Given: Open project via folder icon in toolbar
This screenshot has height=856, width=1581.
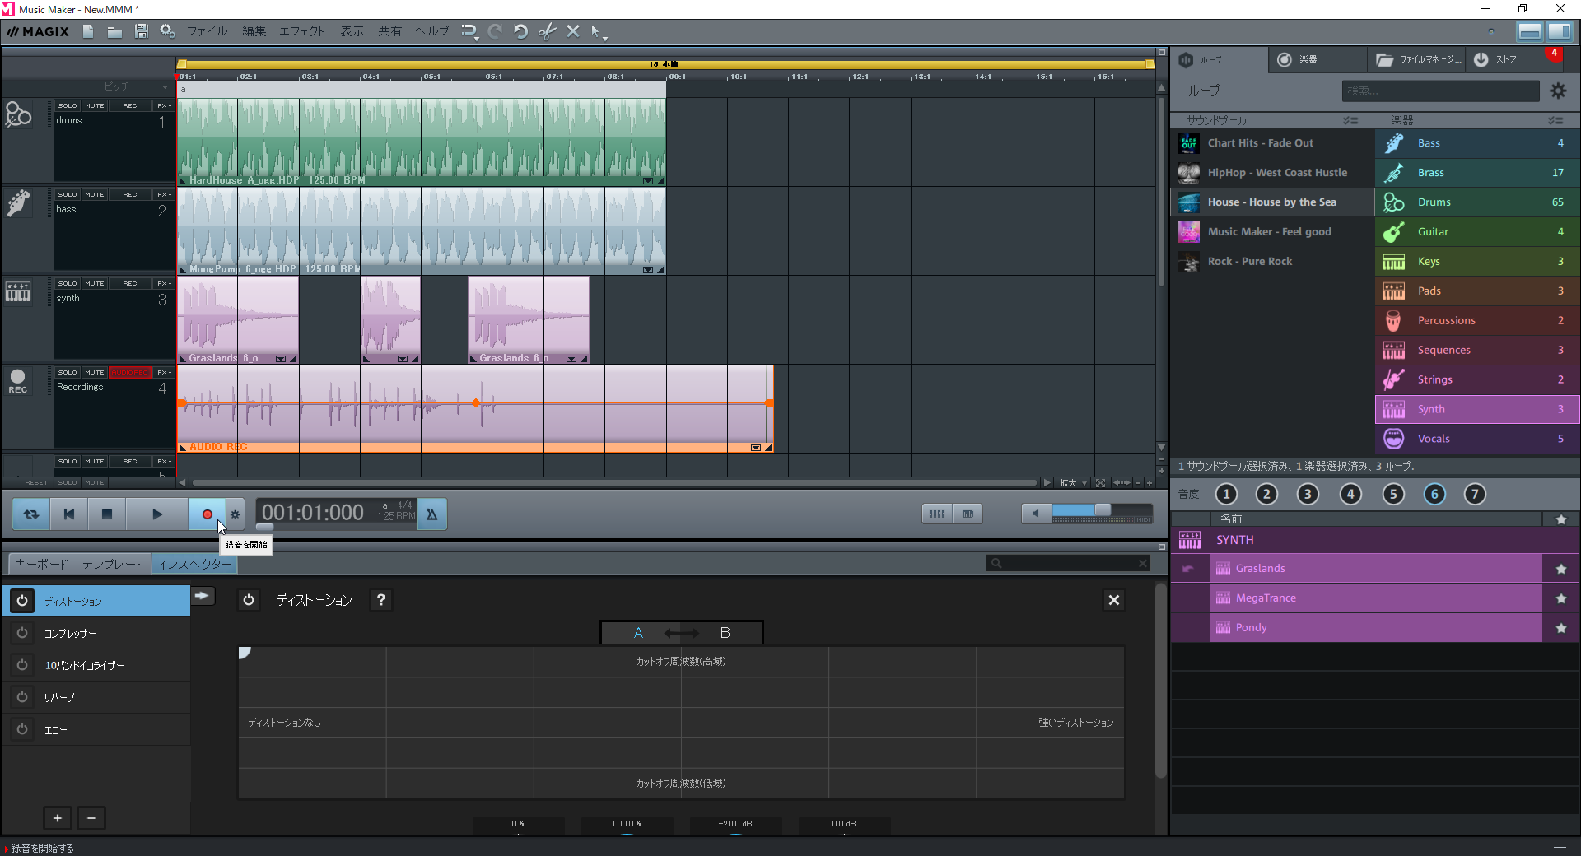Looking at the screenshot, I should tap(114, 31).
